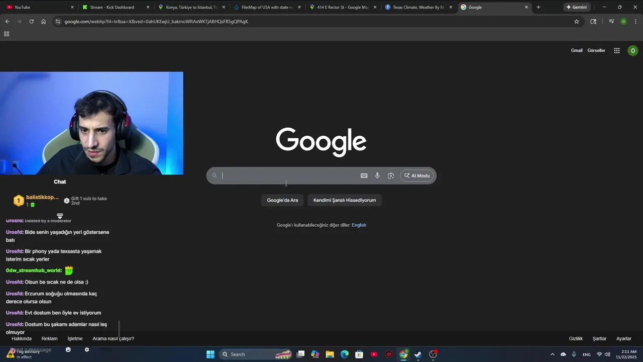643x362 pixels.
Task: Open volume control in system tray
Action: pos(607,354)
